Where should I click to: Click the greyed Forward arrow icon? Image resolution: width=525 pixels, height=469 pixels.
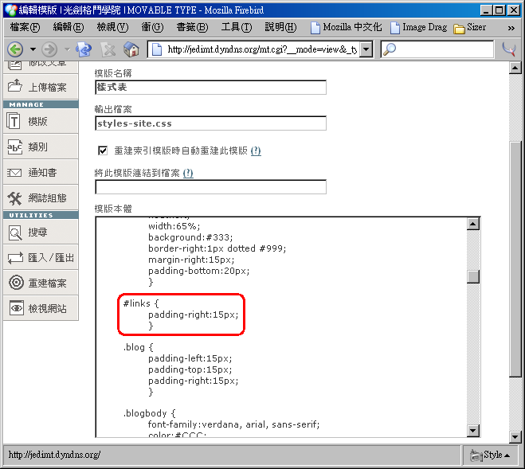(49, 49)
